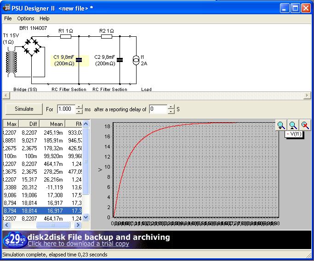Click the R2 1Ω resistor symbol
Viewport: 314px width, 261px height.
point(106,37)
